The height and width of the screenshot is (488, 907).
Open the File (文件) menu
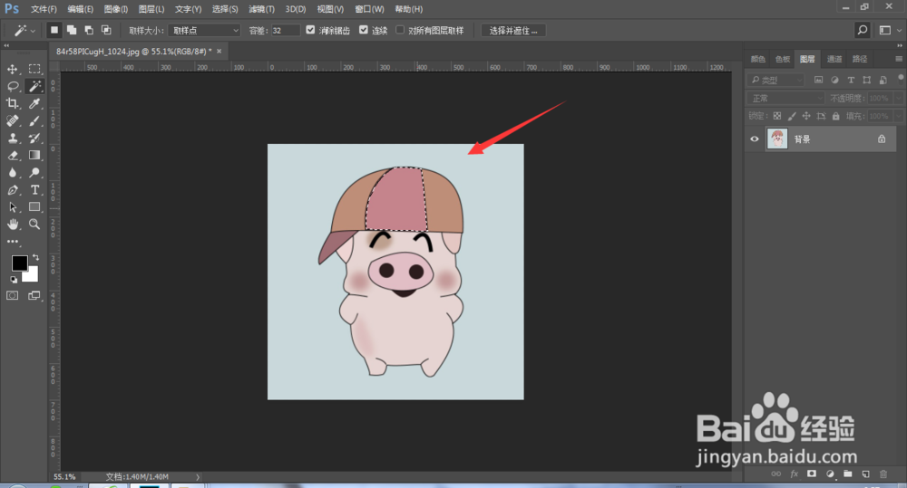click(x=44, y=9)
